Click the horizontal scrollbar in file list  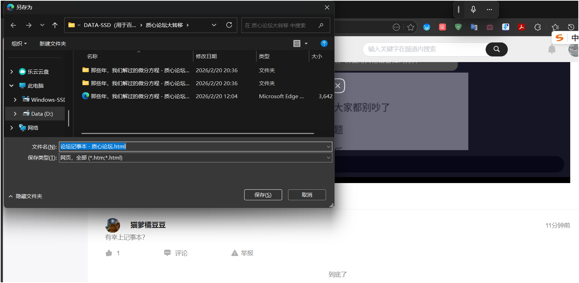coord(198,133)
